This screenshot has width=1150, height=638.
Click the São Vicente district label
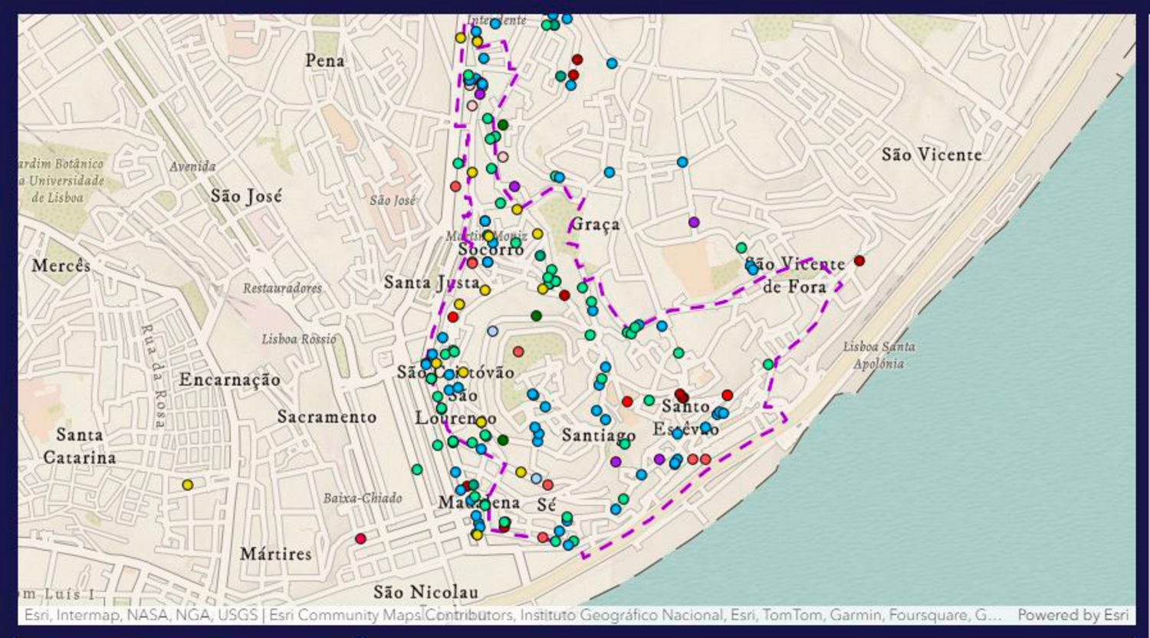click(x=931, y=155)
